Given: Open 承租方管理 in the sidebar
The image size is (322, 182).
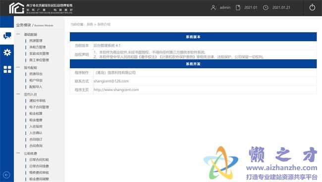Looking at the screenshot, I should coord(37,47).
